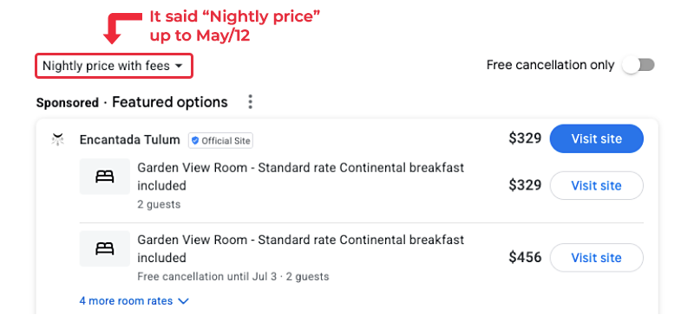Open the three-dot menu beside Featured options
Image resolution: width=694 pixels, height=321 pixels.
click(250, 102)
